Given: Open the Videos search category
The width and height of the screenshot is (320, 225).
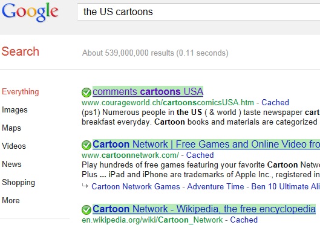Looking at the screenshot, I should tap(14, 146).
